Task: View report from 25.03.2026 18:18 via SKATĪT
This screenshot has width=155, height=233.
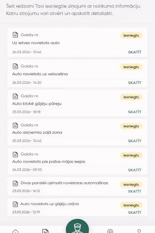Action: [135, 112]
